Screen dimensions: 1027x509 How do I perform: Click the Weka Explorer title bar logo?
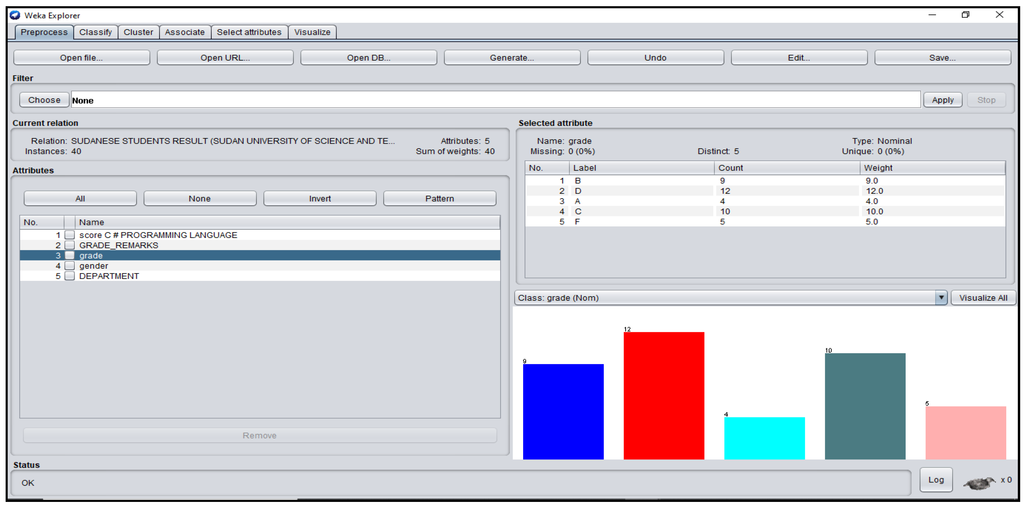15,15
